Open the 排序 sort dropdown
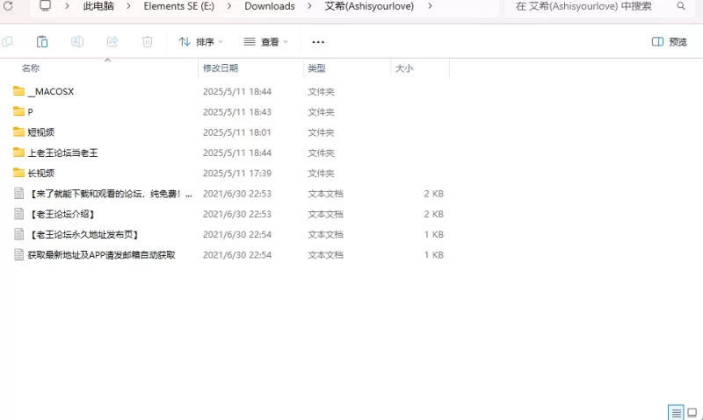 (x=200, y=41)
